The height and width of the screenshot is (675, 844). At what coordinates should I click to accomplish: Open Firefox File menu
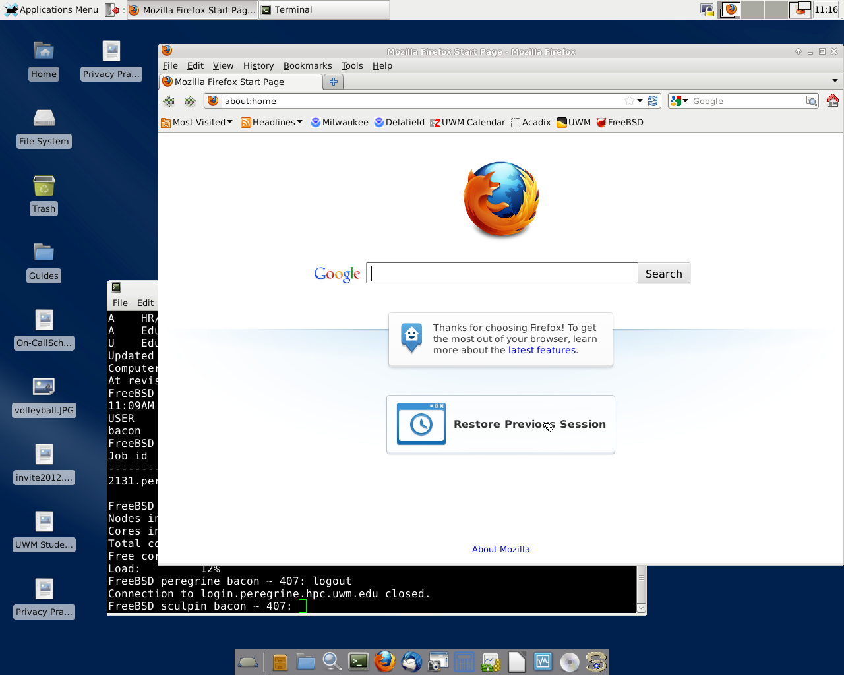point(170,65)
